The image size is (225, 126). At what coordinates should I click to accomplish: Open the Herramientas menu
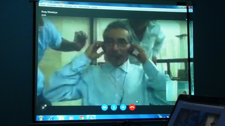84,7
